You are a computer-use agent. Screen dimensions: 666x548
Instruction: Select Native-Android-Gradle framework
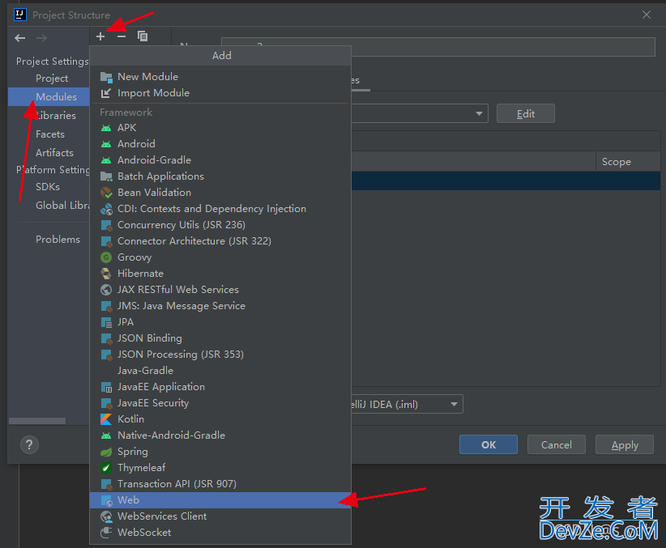(220, 435)
